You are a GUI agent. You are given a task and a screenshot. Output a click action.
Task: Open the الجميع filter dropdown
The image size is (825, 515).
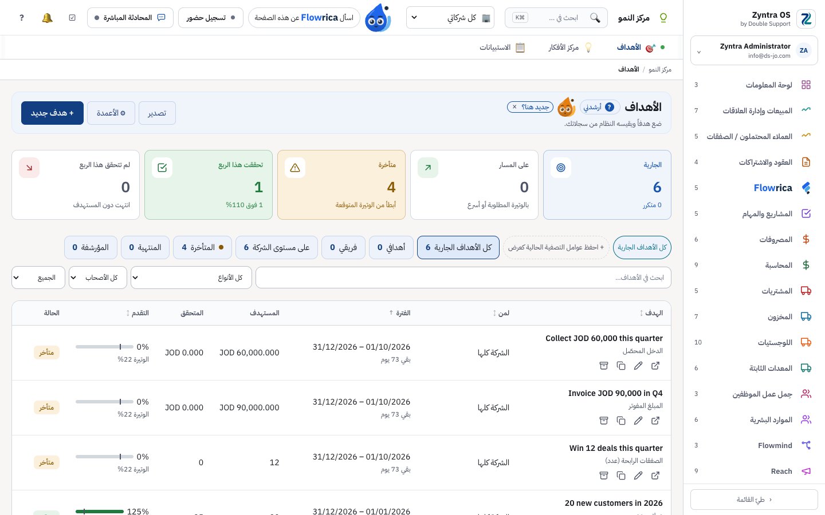[38, 278]
